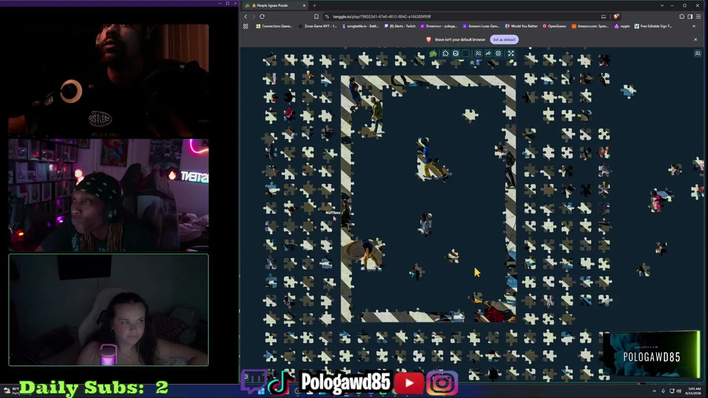Click the blank square button in puzzle toolbar
The image size is (708, 398).
(466, 54)
